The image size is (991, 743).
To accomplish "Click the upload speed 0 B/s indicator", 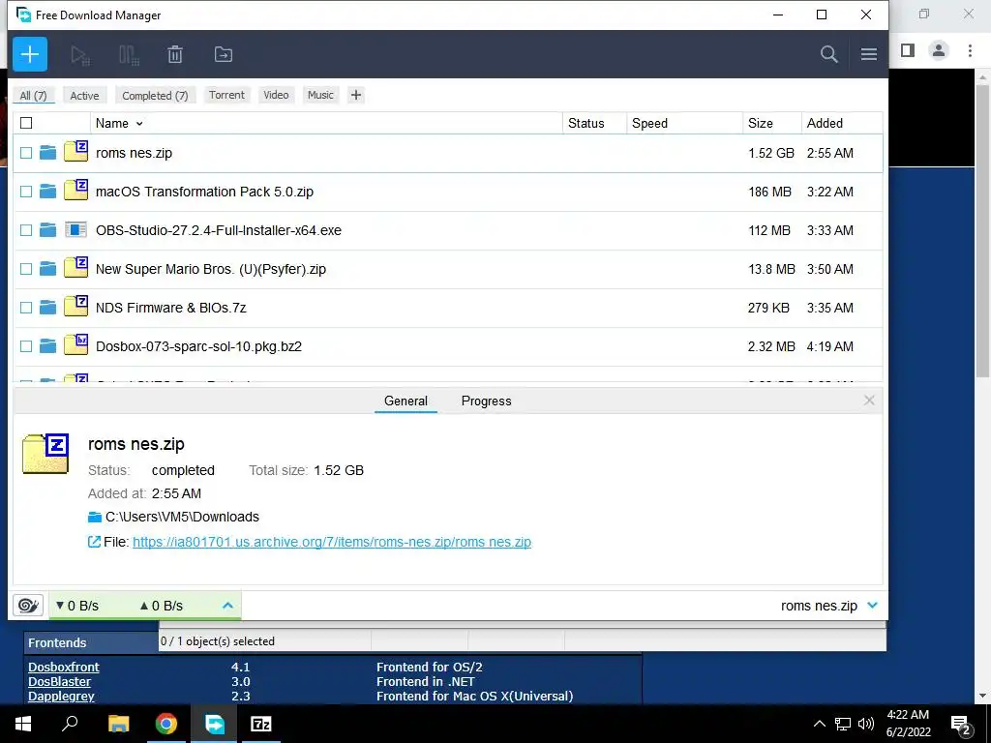I will tap(162, 606).
